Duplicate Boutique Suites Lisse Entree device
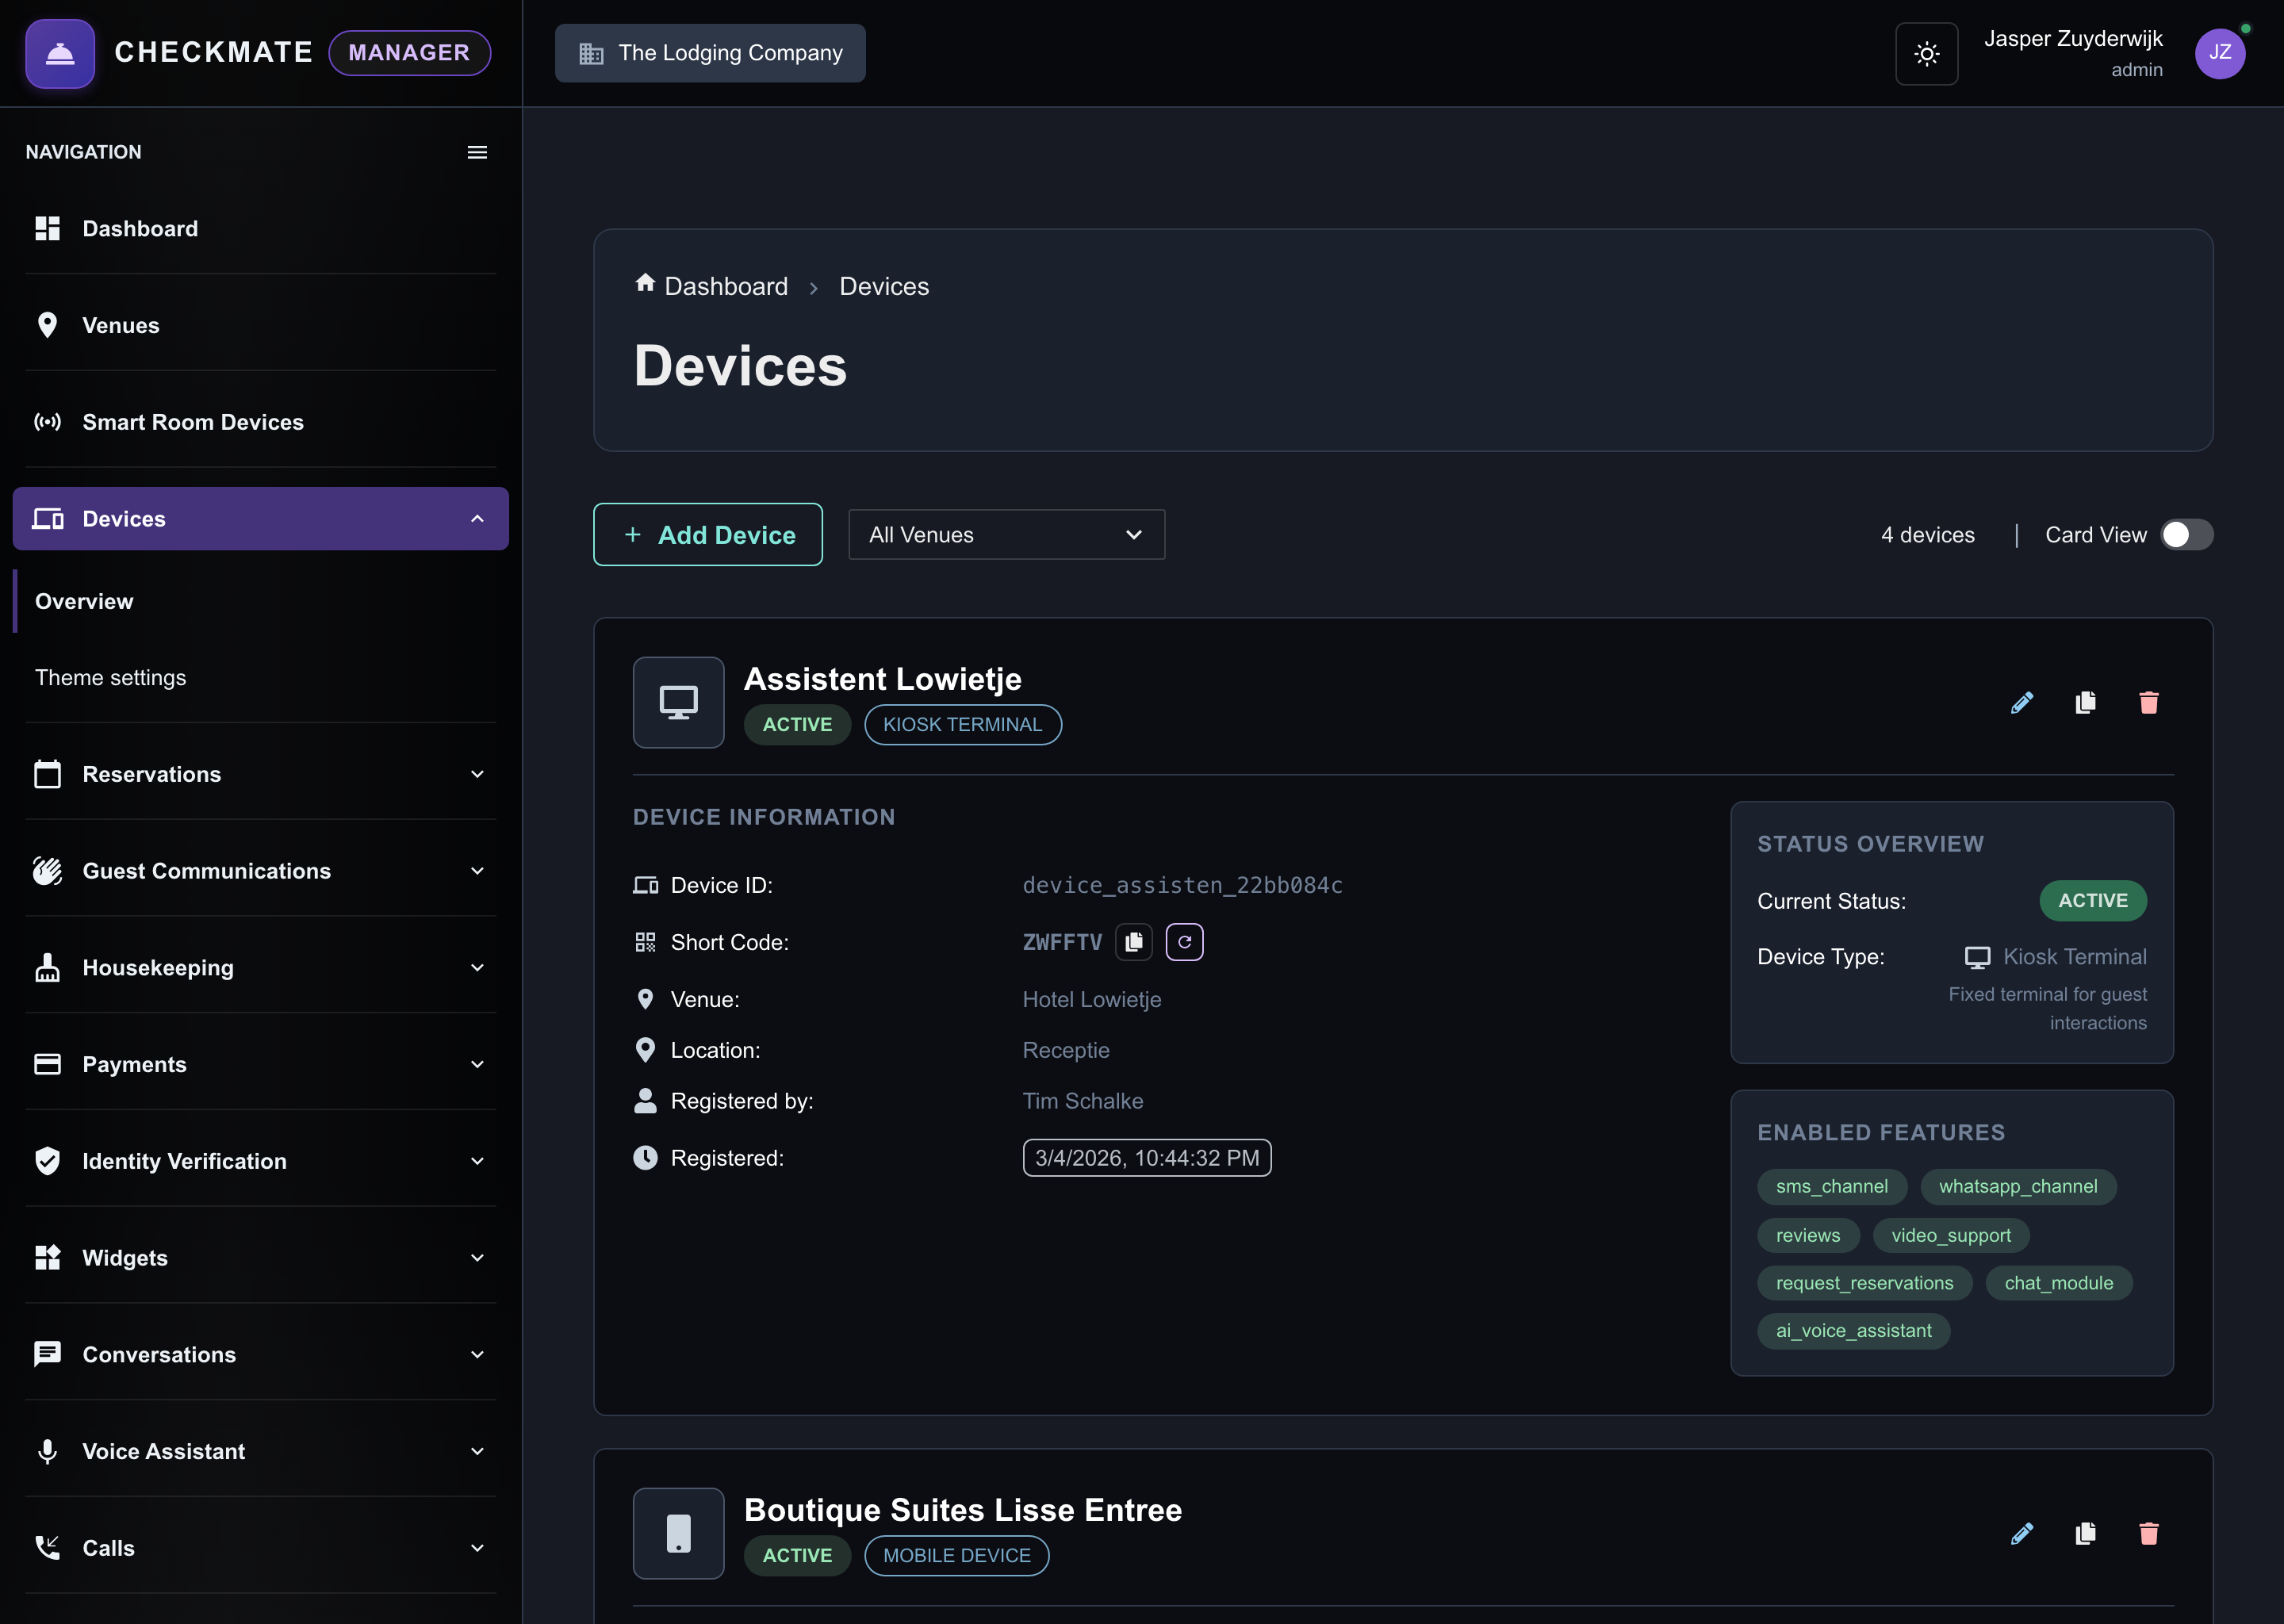The image size is (2284, 1624). tap(2085, 1533)
